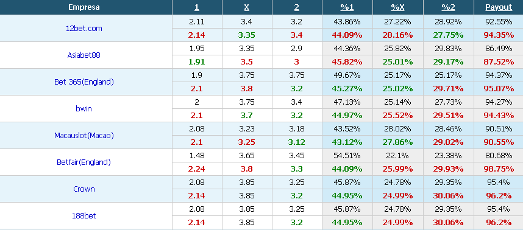Select Betfair's 98.75% payout cell

[x=499, y=169]
